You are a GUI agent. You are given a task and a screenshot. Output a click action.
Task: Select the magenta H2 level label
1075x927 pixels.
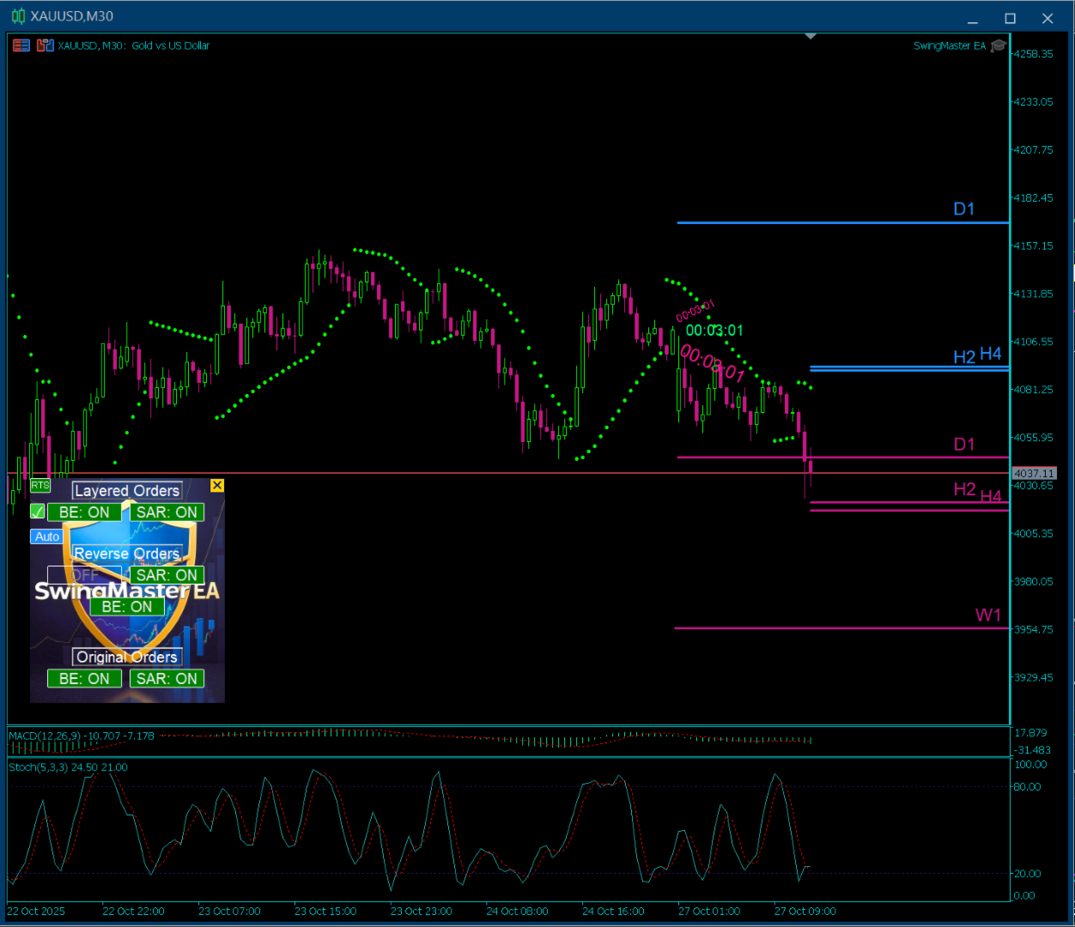pos(964,489)
